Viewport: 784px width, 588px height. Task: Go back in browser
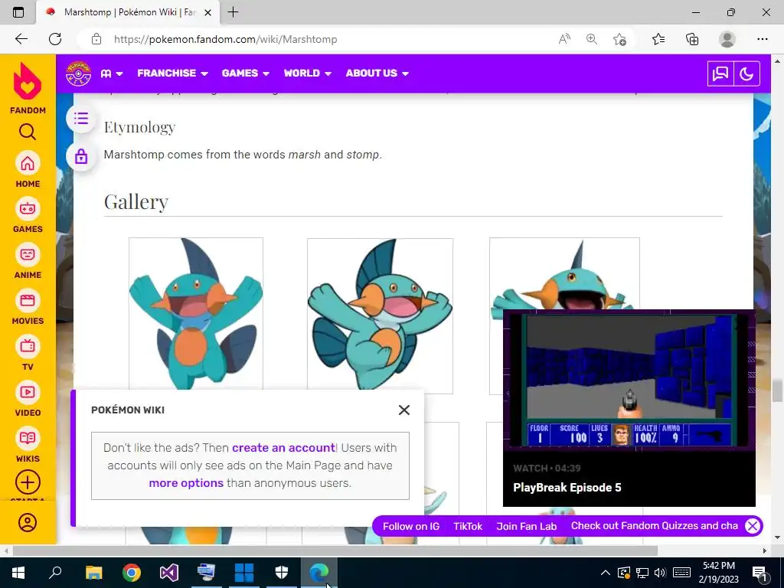click(x=21, y=39)
